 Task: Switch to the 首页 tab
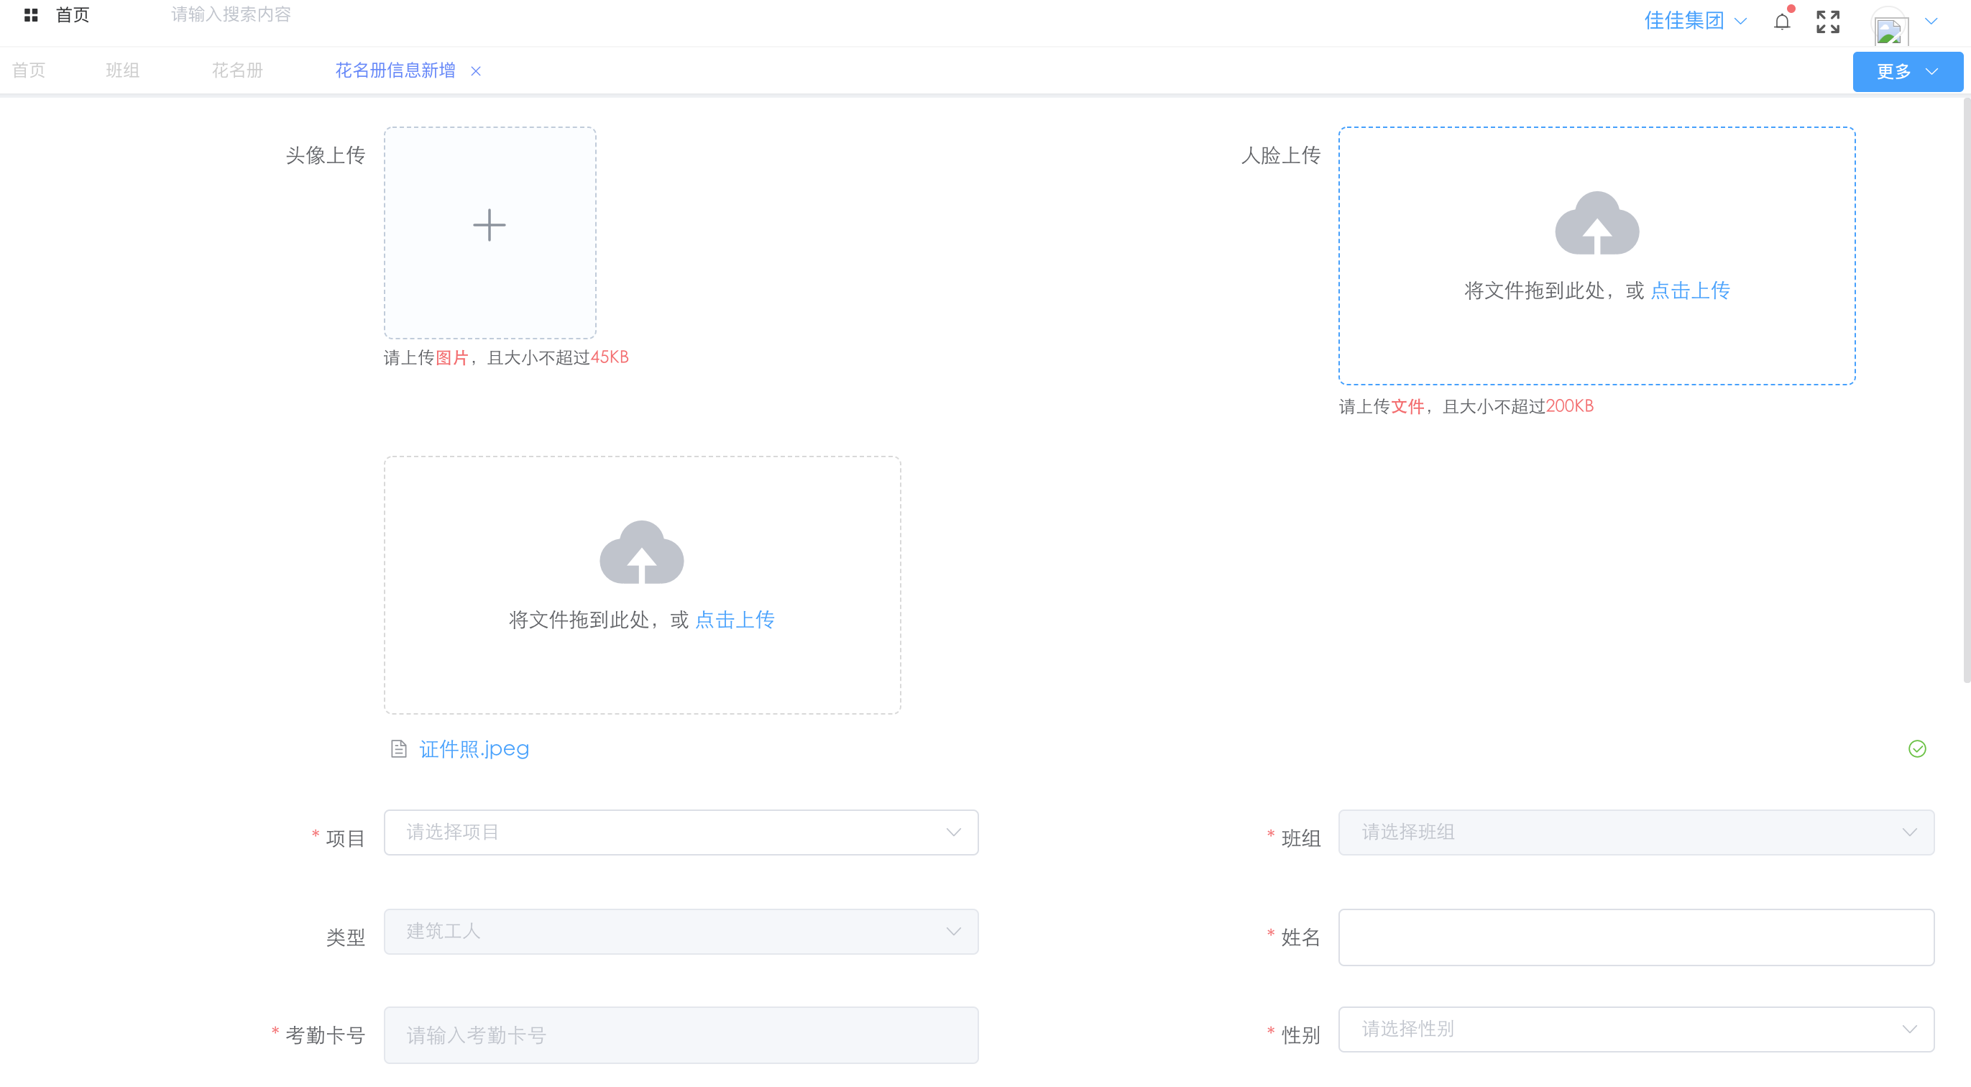29,70
